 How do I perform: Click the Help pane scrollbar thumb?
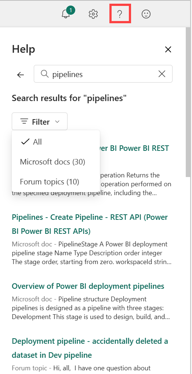[188, 102]
